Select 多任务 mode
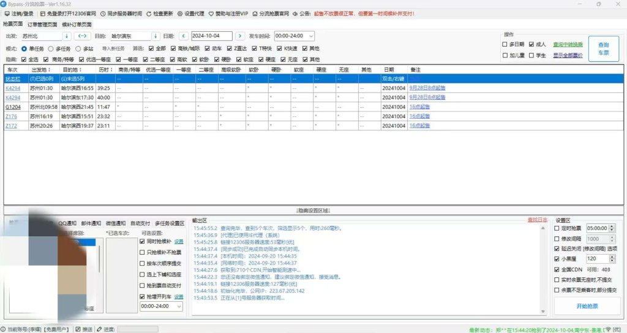This screenshot has width=627, height=333. click(50, 49)
